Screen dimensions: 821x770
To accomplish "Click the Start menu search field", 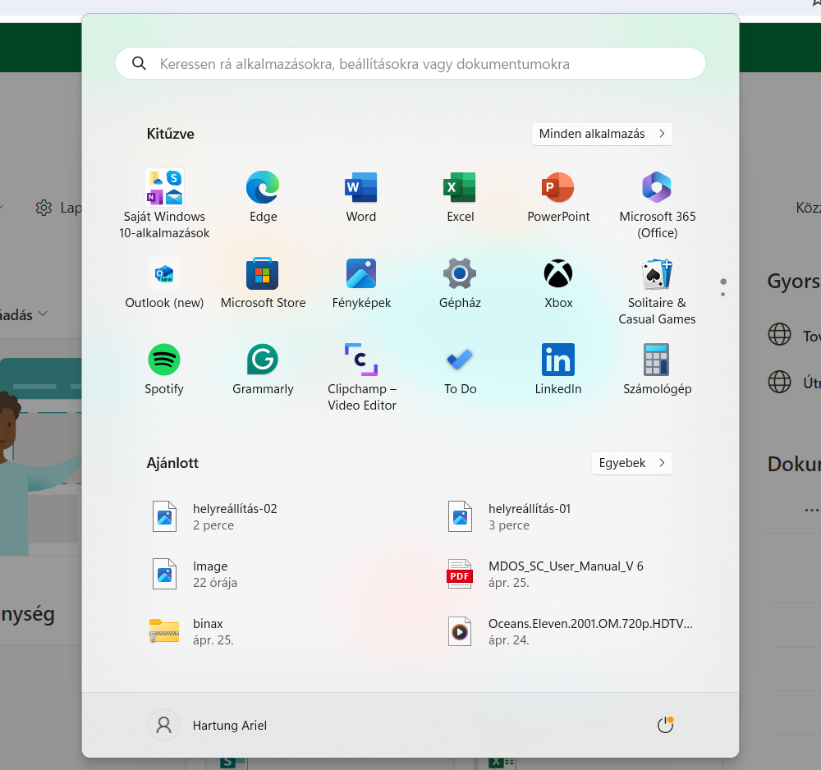I will [410, 64].
